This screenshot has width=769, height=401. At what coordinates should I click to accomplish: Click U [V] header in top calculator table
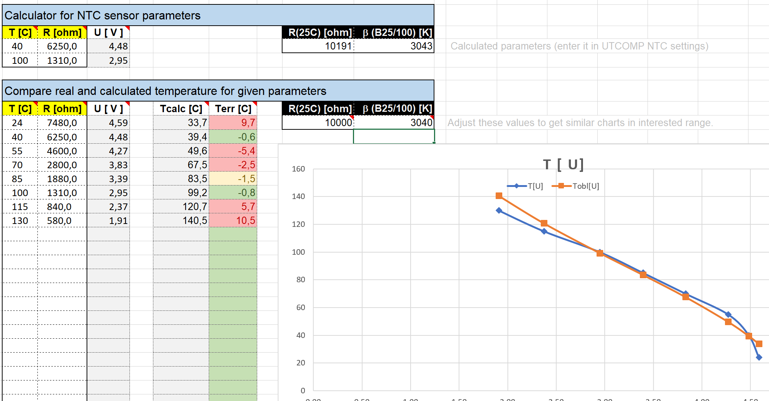click(x=108, y=33)
